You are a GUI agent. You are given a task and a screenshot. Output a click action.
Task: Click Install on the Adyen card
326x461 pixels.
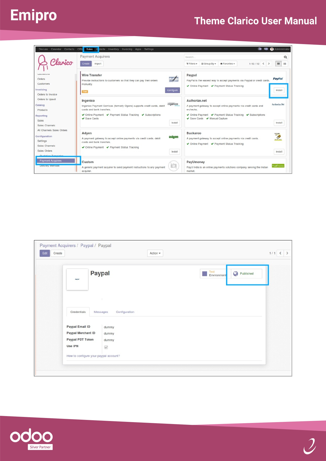tap(175, 152)
